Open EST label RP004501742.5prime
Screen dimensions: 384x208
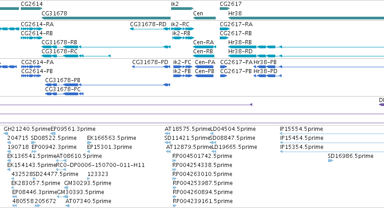coord(202,156)
